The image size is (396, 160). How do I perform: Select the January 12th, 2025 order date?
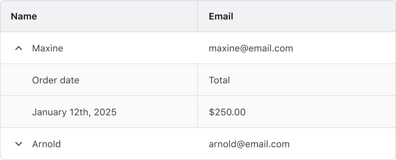coord(74,112)
